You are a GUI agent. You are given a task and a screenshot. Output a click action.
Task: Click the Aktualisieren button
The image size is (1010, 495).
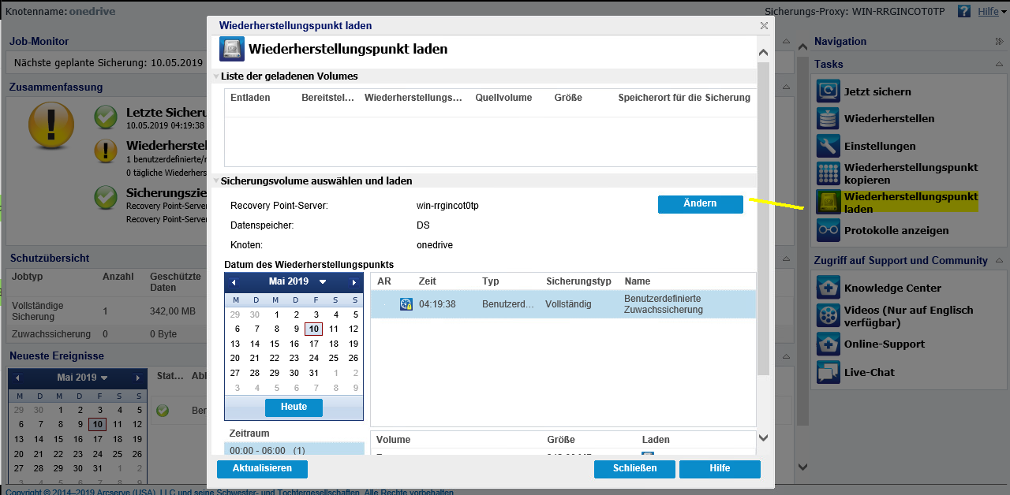coord(262,469)
